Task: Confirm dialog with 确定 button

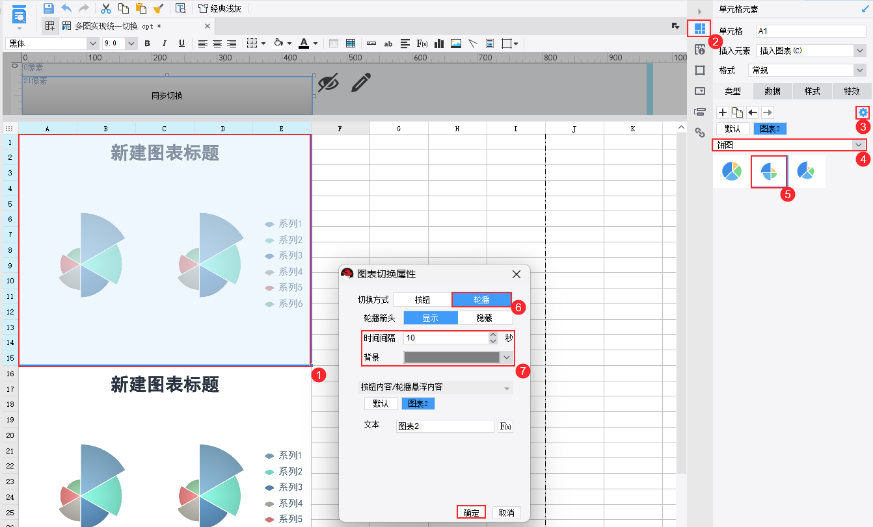Action: pyautogui.click(x=472, y=512)
